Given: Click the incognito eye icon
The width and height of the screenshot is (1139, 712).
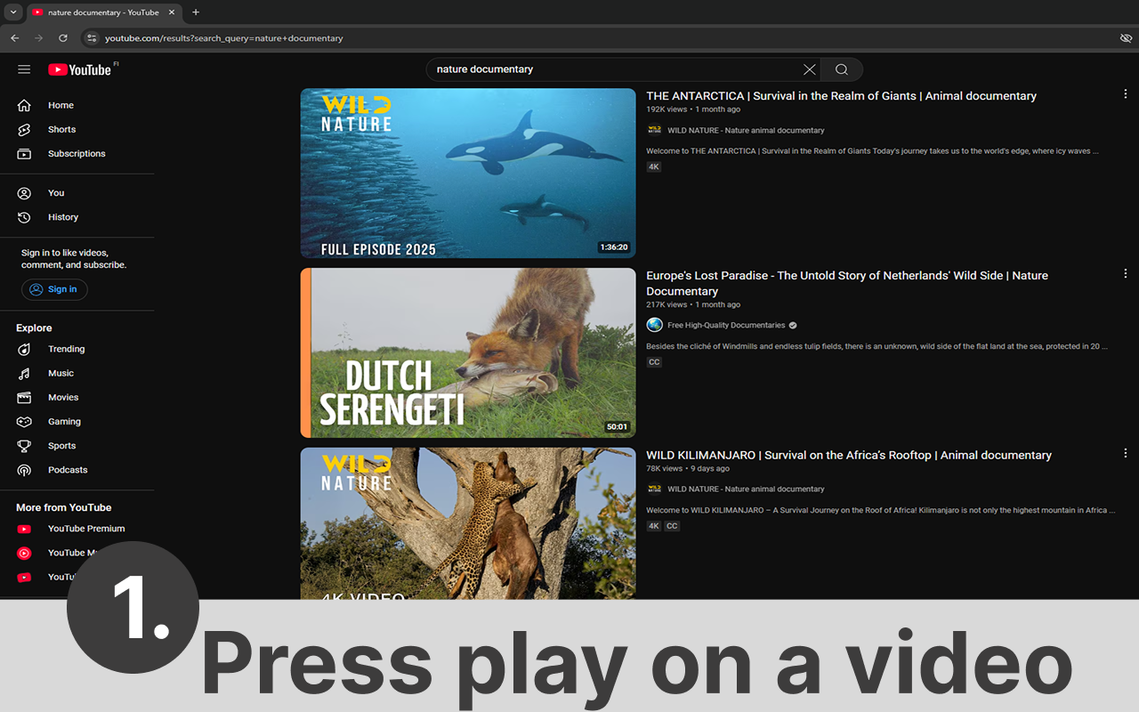Looking at the screenshot, I should tap(1126, 38).
